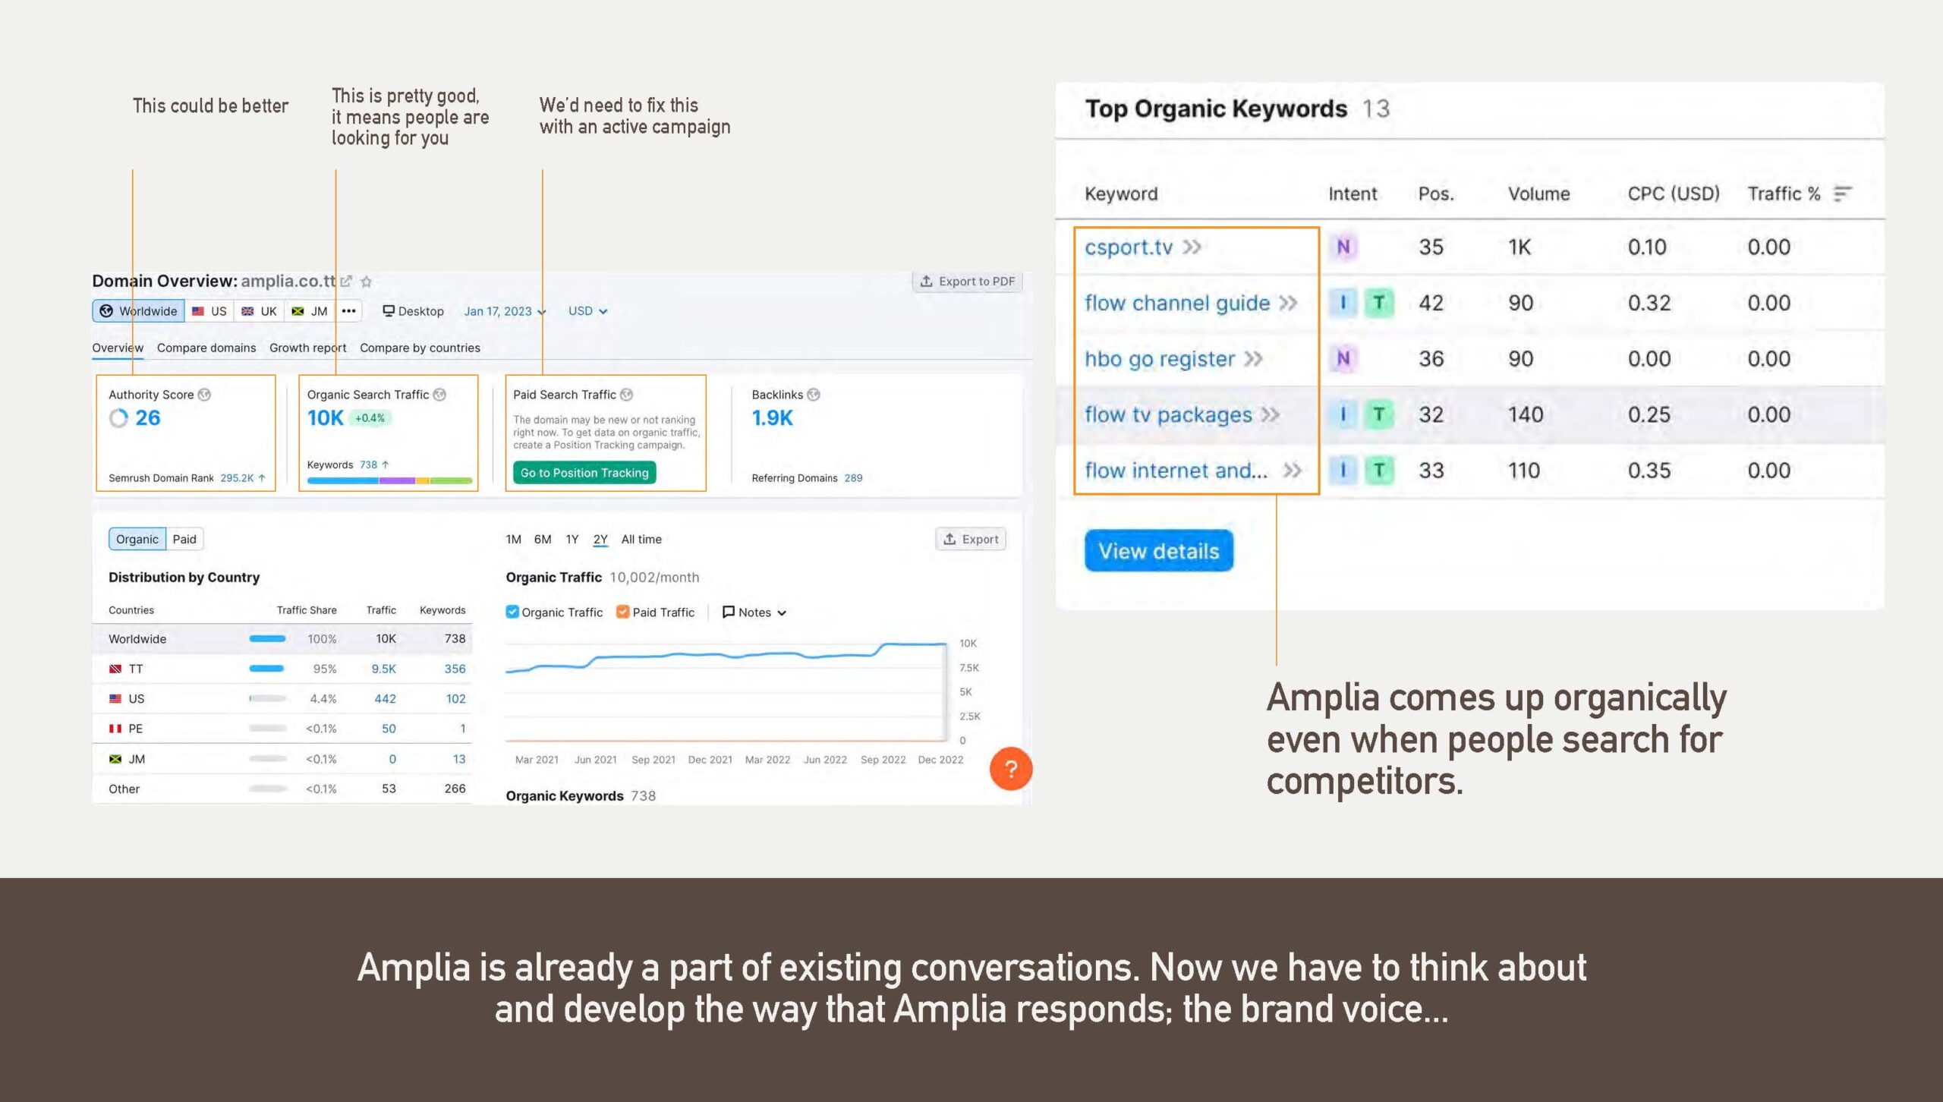
Task: Click the T intent badge for flow tv packages
Action: pyautogui.click(x=1378, y=414)
